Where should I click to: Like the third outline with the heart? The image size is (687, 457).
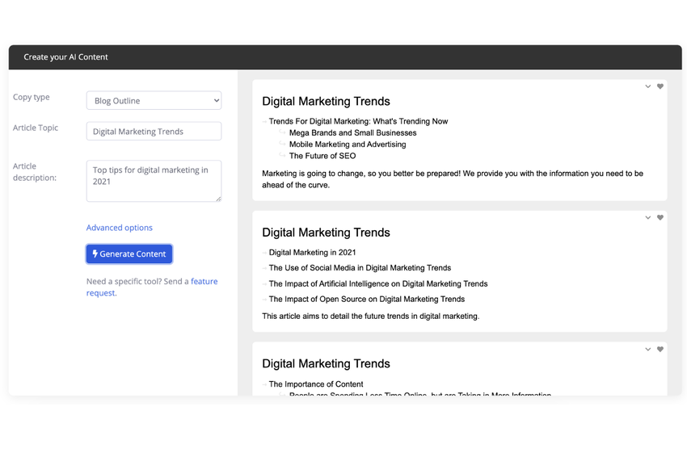point(660,350)
